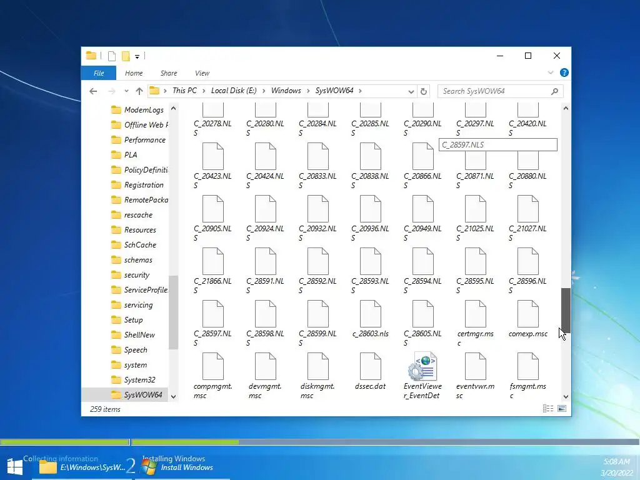Select the certmgr.msc file
This screenshot has height=480, width=640.
coord(475,324)
